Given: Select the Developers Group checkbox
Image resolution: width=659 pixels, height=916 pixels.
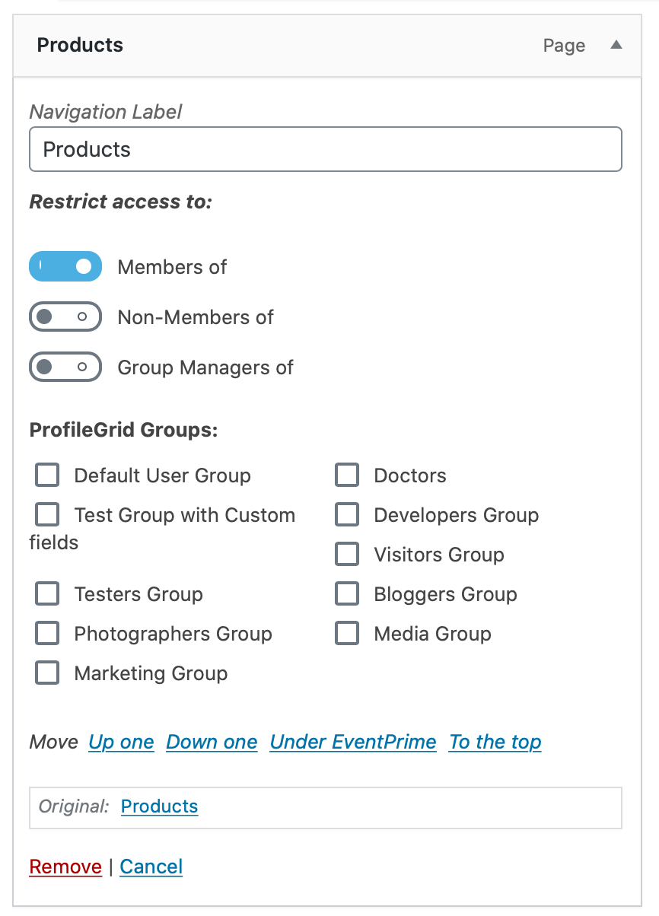Looking at the screenshot, I should [x=347, y=514].
